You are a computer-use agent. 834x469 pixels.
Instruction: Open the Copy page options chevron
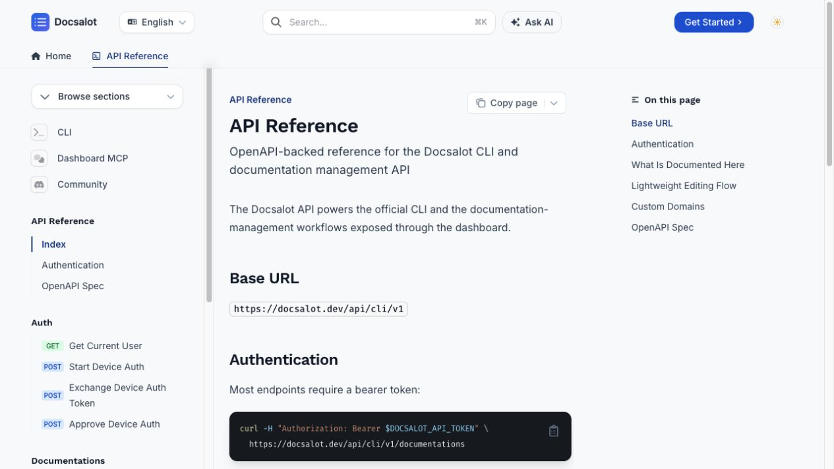554,103
